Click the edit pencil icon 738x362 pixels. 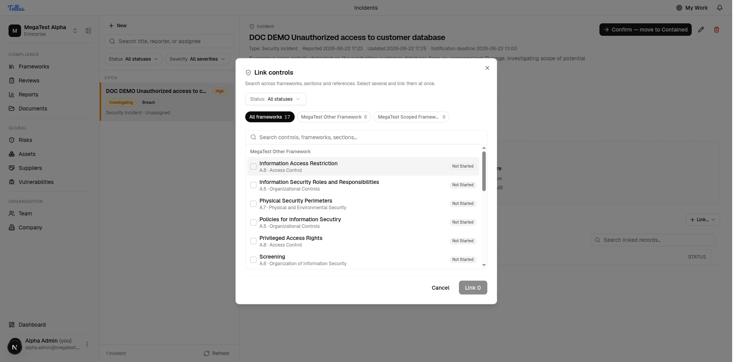click(701, 30)
